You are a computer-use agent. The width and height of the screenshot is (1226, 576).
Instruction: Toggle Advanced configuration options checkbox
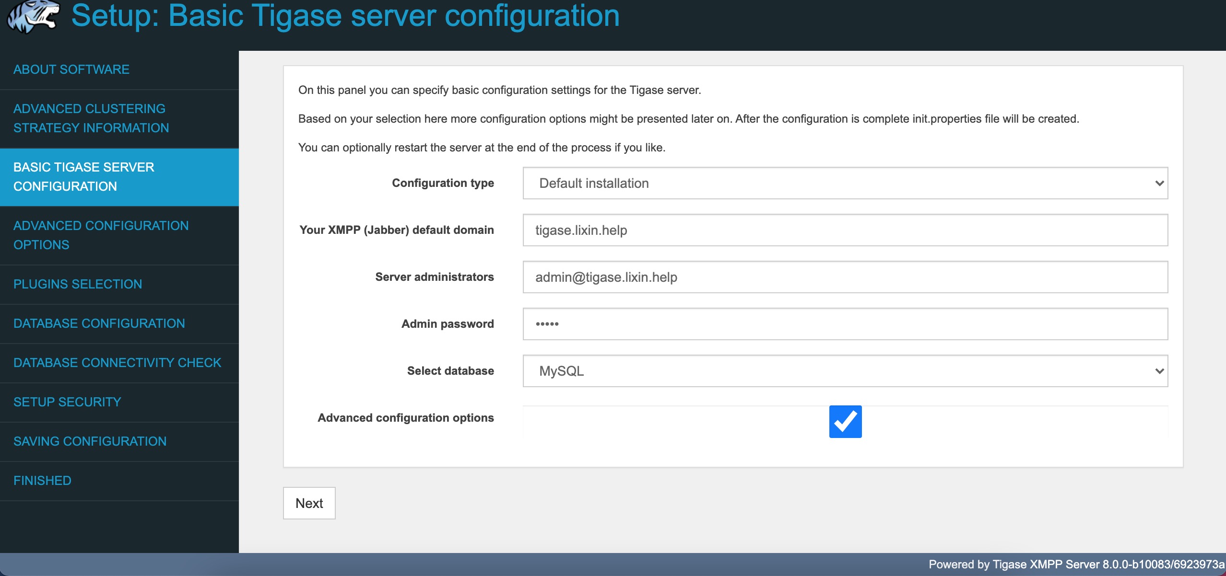[845, 420]
